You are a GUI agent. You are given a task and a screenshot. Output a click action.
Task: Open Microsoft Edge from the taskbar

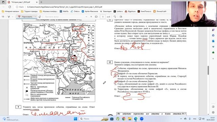pos(136,119)
